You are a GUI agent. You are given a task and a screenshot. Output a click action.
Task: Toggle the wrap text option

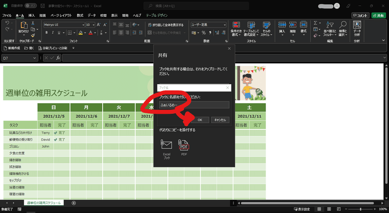[166, 25]
